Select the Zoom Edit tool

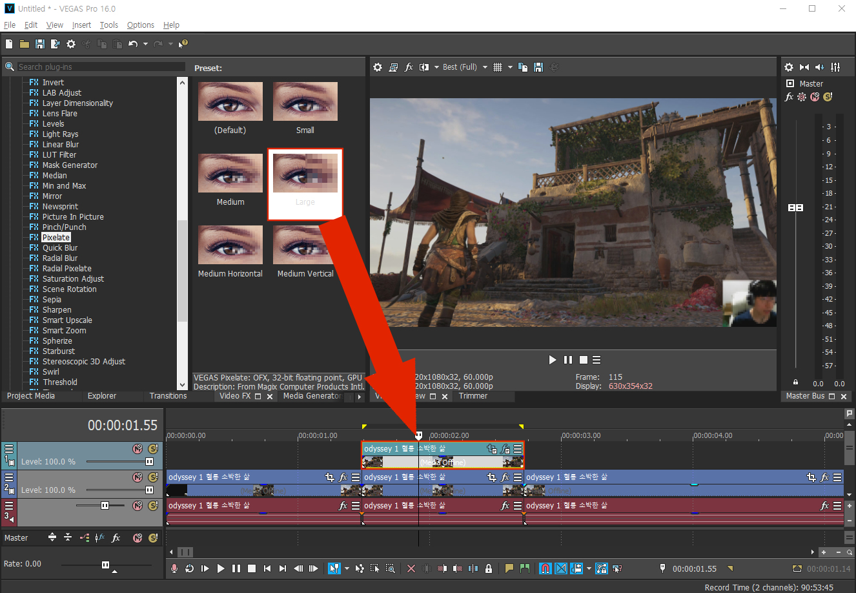pos(391,568)
